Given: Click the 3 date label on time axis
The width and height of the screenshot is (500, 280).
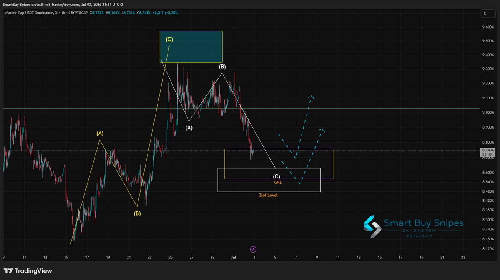Looking at the screenshot, I should coord(254,258).
